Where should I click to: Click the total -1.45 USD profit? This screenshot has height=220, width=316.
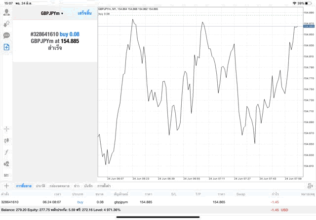point(279,210)
